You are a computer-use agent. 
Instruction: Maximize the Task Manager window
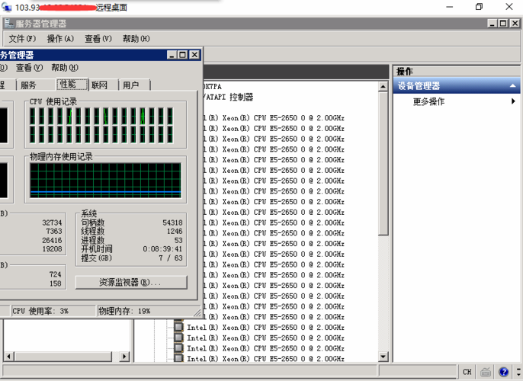pos(183,55)
